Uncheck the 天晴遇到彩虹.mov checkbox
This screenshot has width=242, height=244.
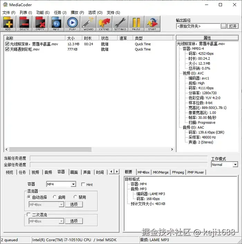click(7, 49)
